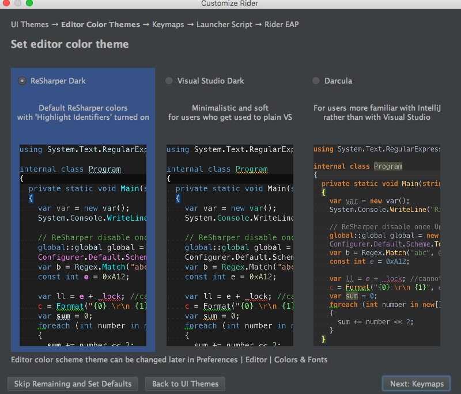This screenshot has height=394, width=461.
Task: Click the grey minimize window button
Action: (18, 3)
